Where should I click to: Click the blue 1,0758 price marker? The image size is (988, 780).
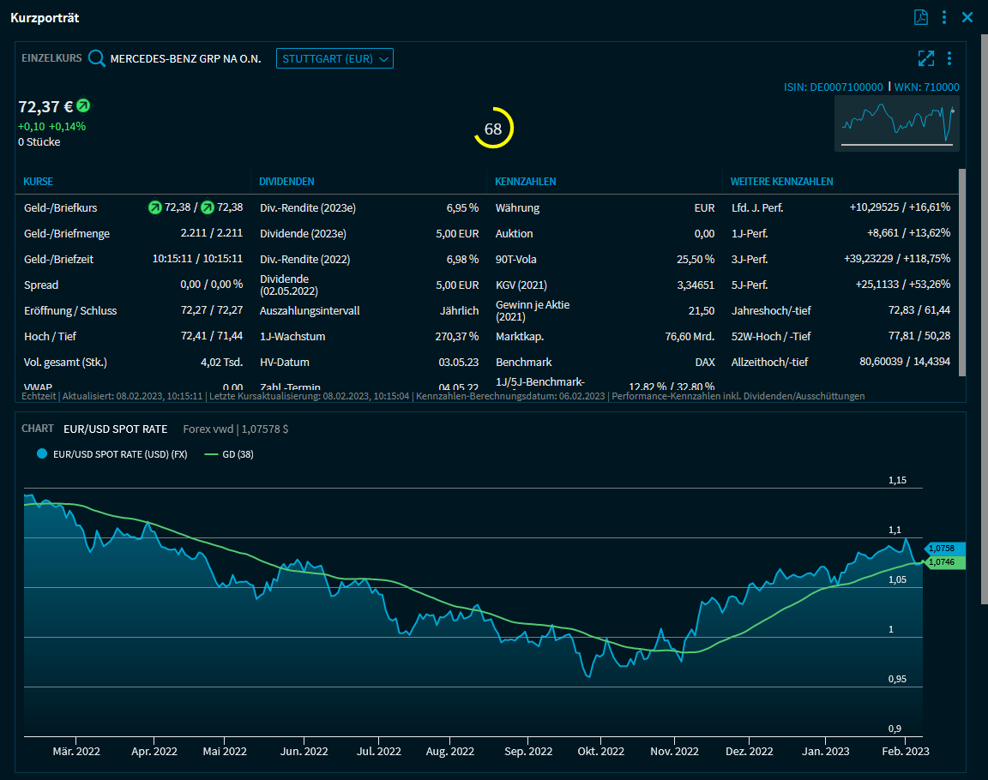(944, 548)
